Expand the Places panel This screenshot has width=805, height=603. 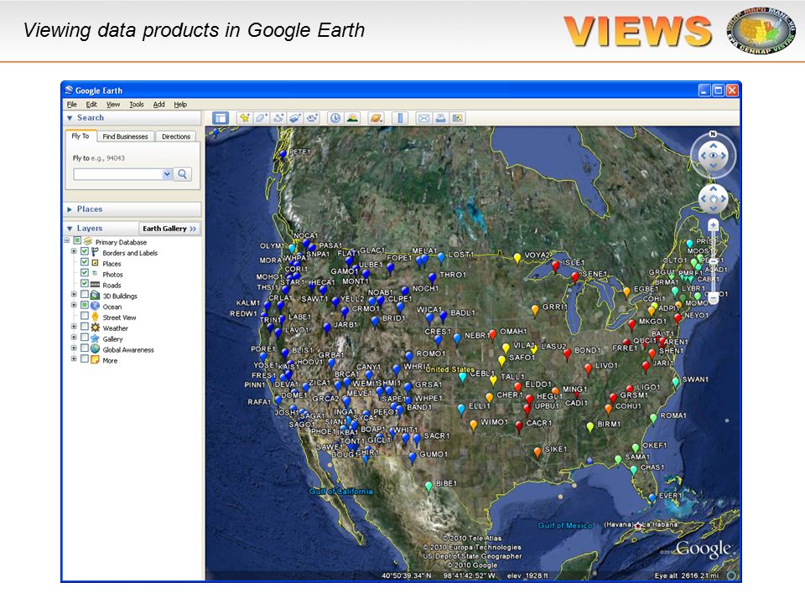click(70, 209)
